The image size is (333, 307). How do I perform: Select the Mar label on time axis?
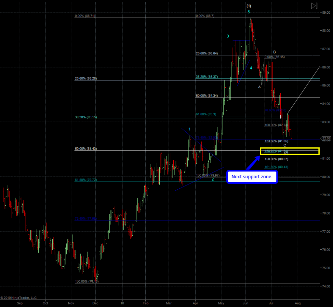click(169, 303)
